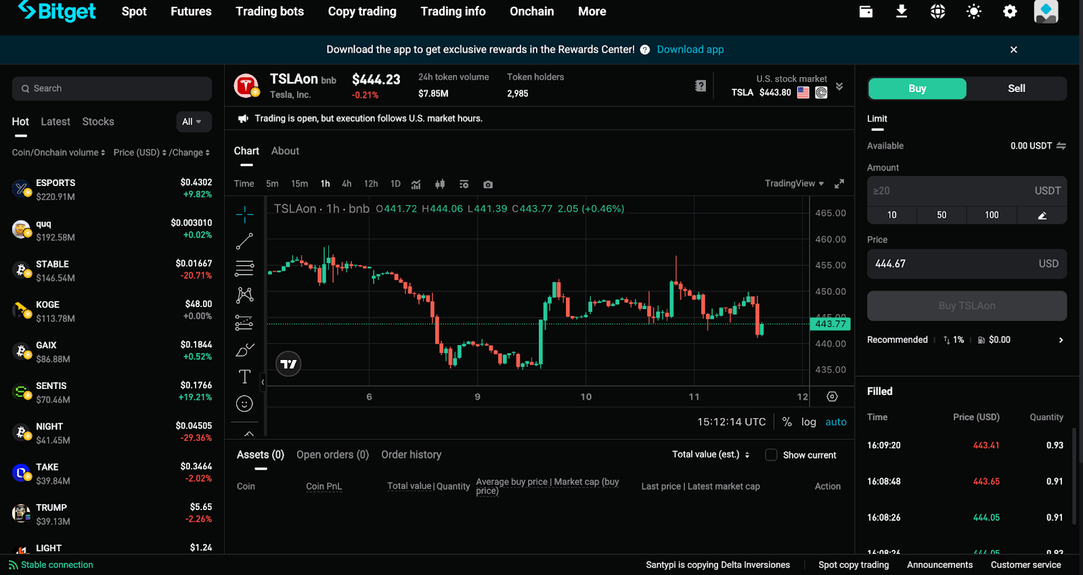The width and height of the screenshot is (1083, 575).
Task: Open the Trading bots menu
Action: coord(269,11)
